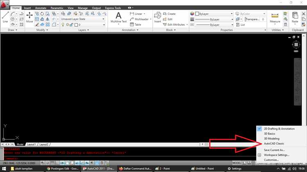
Task: Click the Measure utility tool
Action: pos(275,18)
